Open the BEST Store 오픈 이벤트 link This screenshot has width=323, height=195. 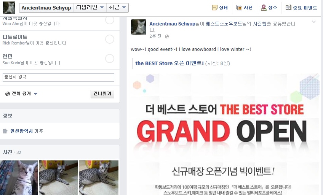(169, 63)
